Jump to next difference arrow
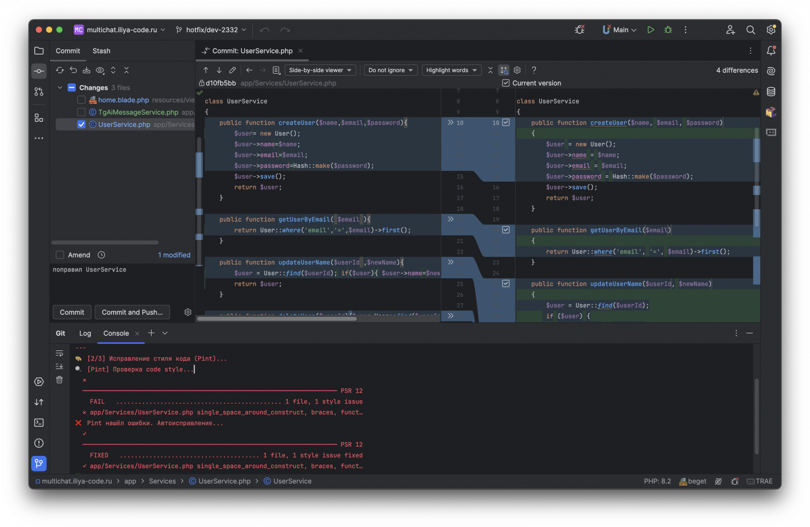Screen dimensions: 810x527 click(x=219, y=70)
